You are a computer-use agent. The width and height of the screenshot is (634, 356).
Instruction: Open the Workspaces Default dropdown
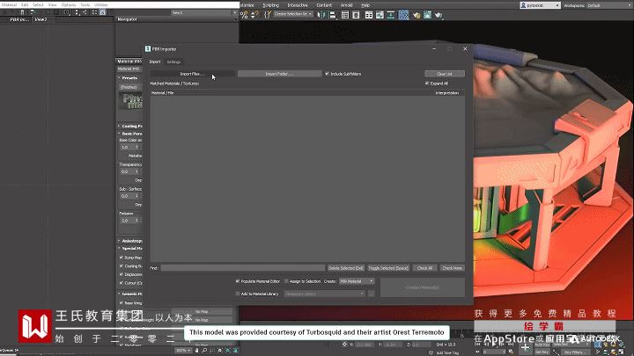609,5
